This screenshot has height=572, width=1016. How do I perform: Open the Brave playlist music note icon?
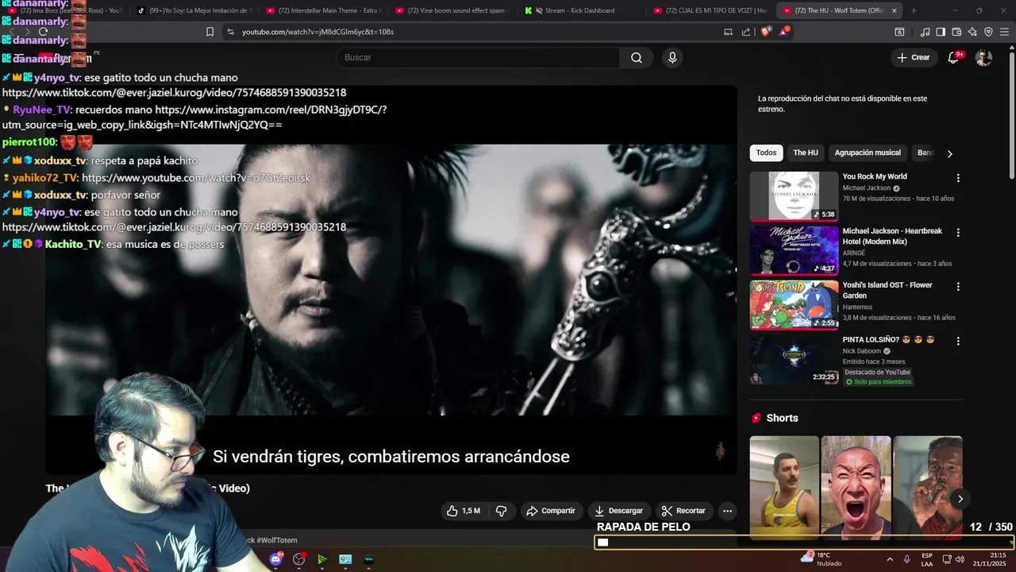925,32
